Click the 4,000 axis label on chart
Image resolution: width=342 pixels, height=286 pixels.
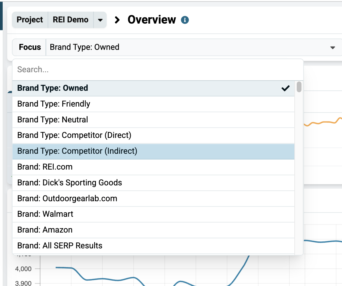[x=23, y=269]
